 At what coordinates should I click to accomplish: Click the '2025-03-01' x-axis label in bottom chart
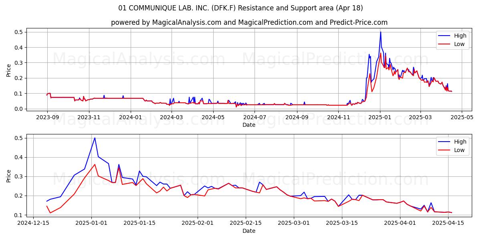[294, 223]
